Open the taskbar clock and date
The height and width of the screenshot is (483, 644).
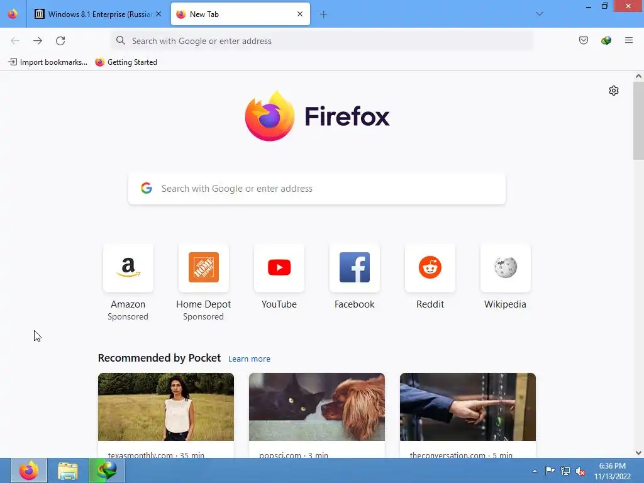(613, 471)
